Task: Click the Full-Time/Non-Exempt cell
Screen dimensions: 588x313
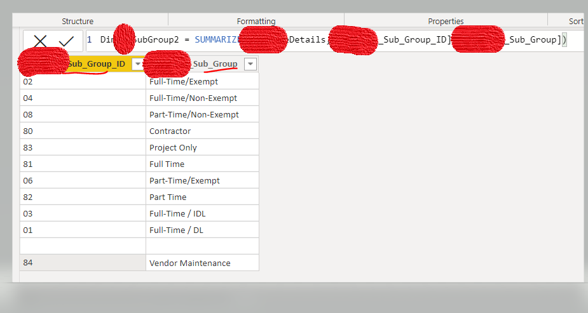Action: [203, 98]
